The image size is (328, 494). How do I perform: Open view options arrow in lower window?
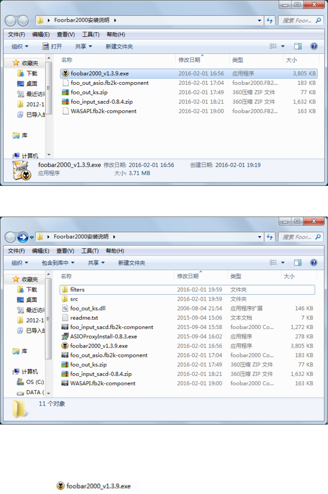point(283,262)
